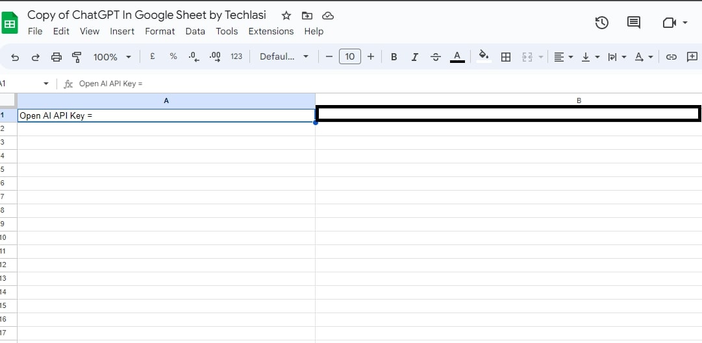Click the Meet video camera icon
The width and height of the screenshot is (702, 343).
670,22
